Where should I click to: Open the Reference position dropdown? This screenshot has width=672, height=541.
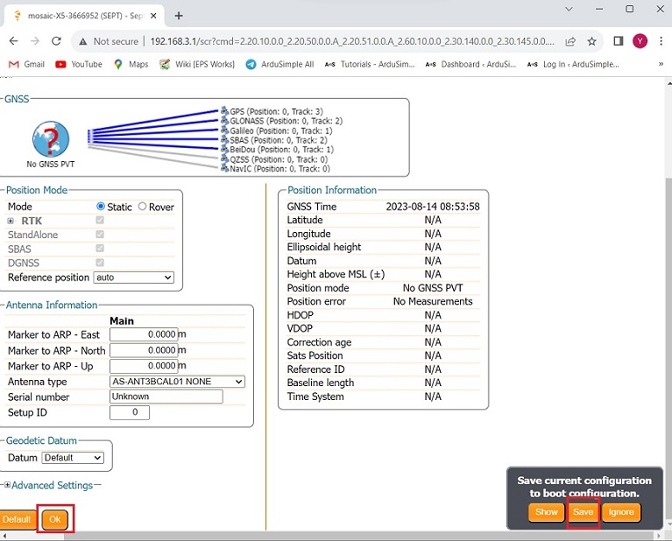(x=133, y=278)
